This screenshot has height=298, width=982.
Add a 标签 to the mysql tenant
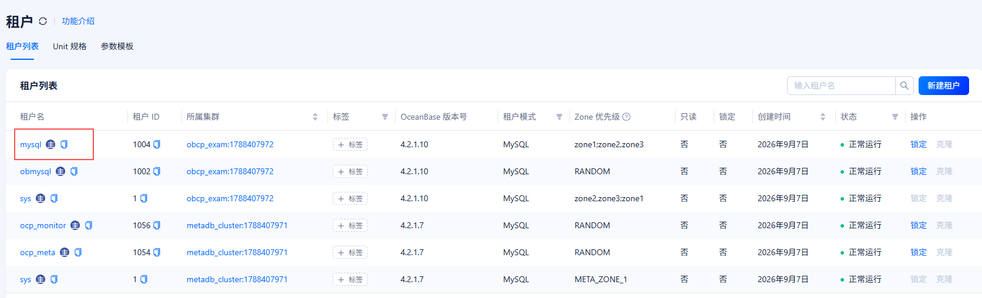[x=350, y=144]
